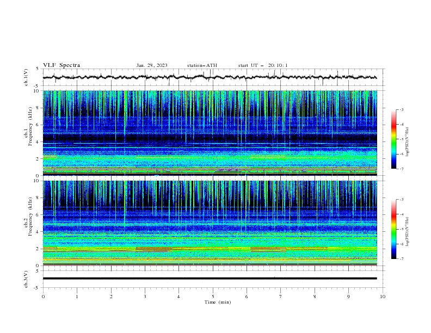
Task: Click the "-3" tick on ch.1 colorbar
Action: click(402, 109)
